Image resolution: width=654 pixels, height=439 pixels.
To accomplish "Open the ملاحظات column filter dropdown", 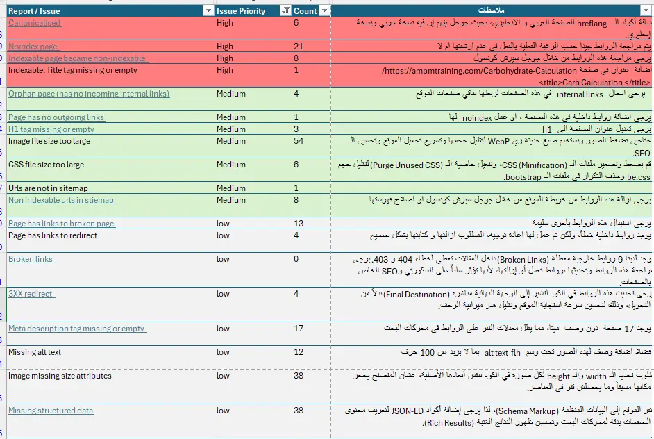I will 645,10.
